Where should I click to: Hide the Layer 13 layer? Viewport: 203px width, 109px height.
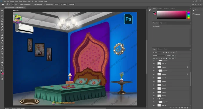(x=154, y=78)
